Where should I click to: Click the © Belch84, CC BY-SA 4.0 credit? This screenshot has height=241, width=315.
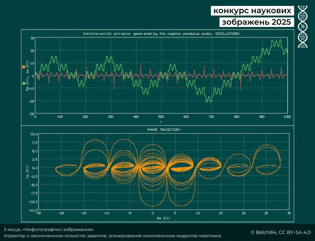281,232
